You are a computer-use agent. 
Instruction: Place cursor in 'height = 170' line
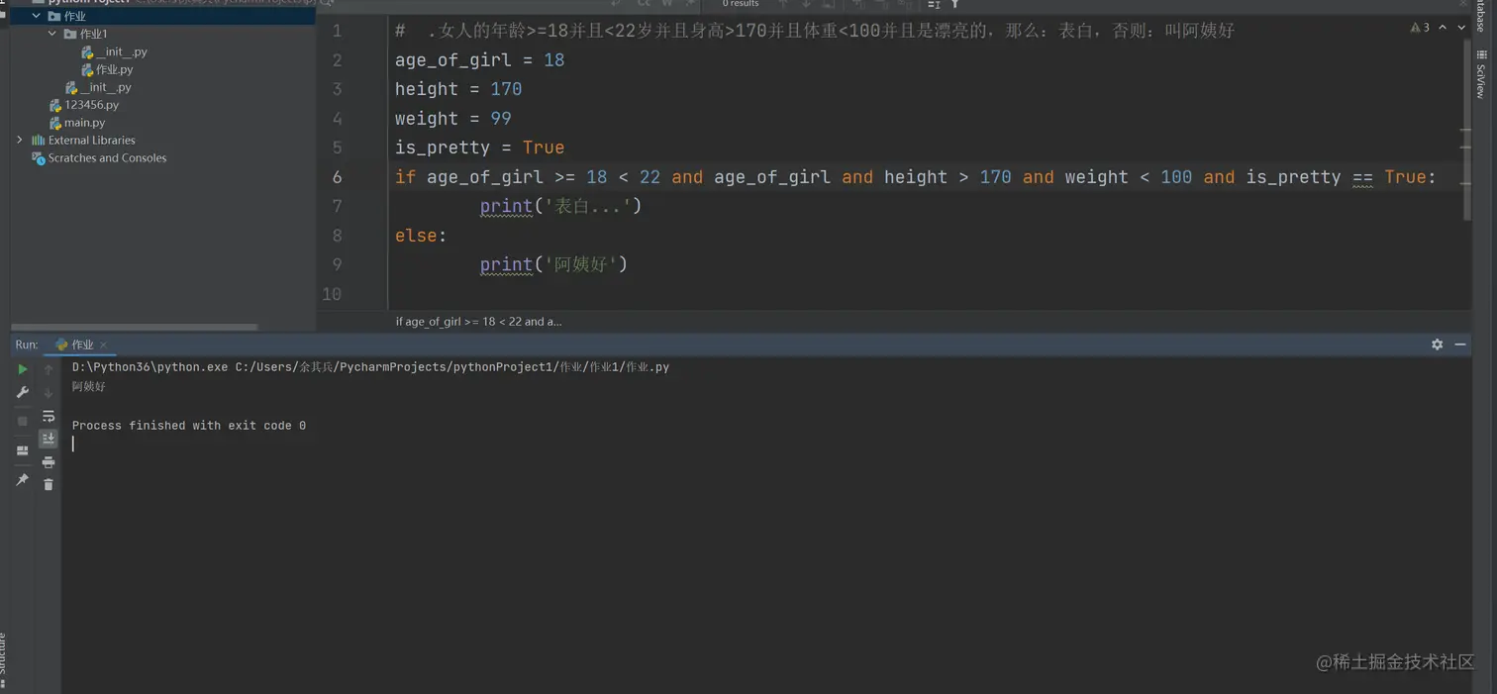tap(458, 89)
